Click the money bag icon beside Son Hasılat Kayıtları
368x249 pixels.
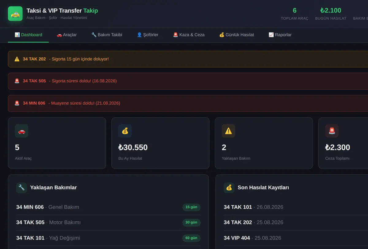[x=229, y=188]
